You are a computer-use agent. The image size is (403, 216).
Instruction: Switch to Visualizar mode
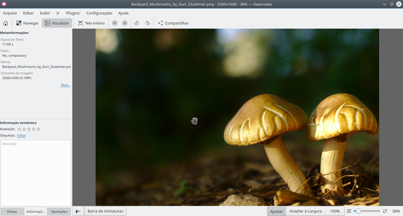[x=57, y=23]
